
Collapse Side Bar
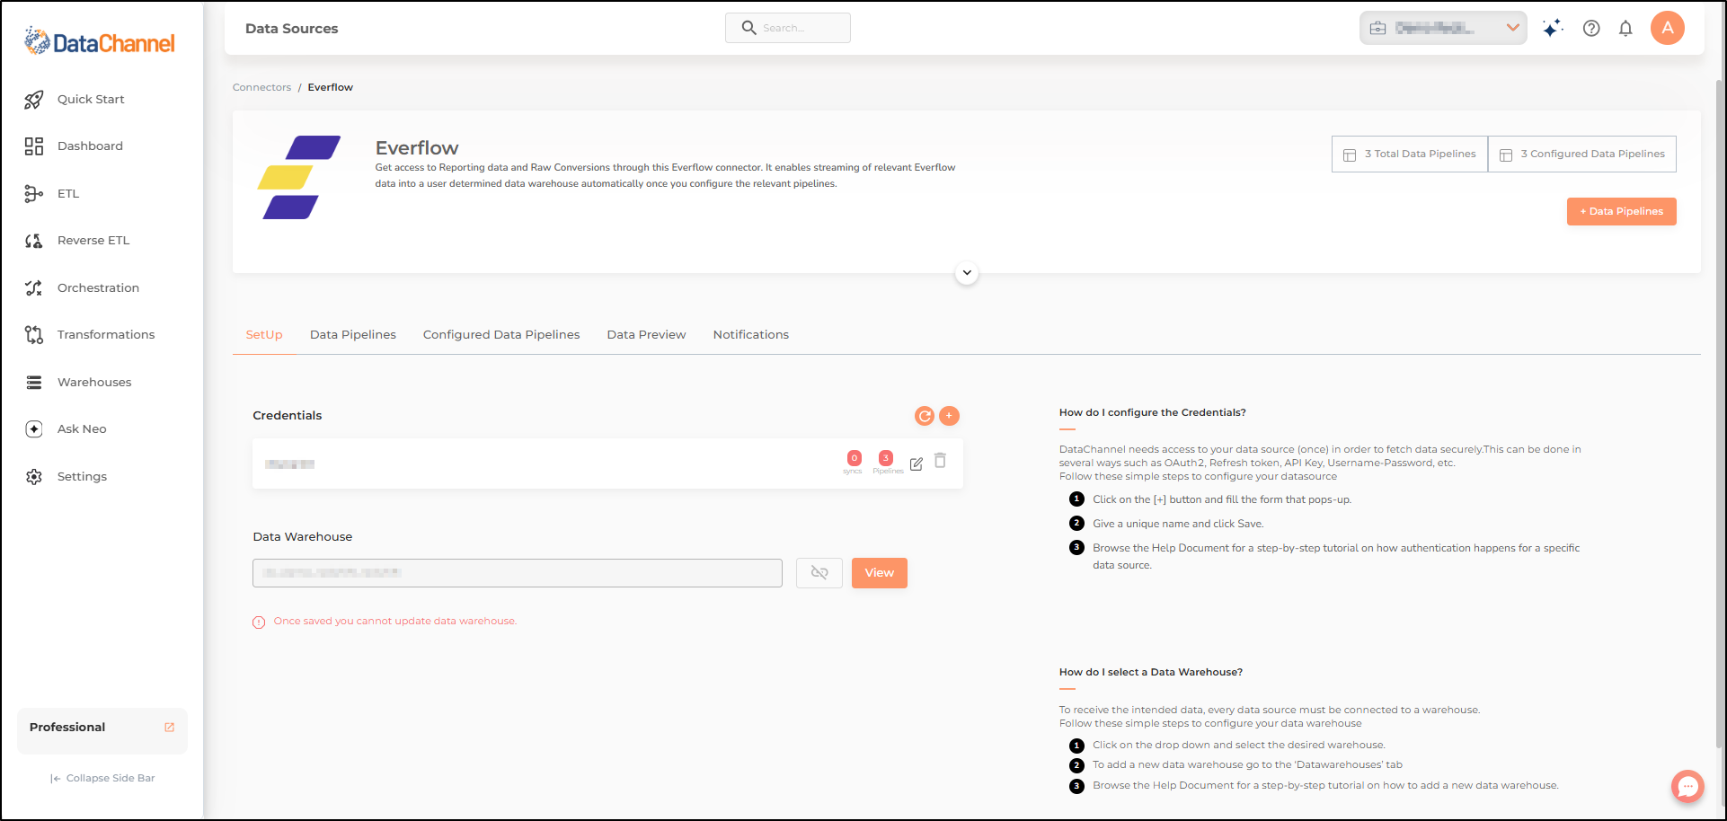[x=102, y=779]
